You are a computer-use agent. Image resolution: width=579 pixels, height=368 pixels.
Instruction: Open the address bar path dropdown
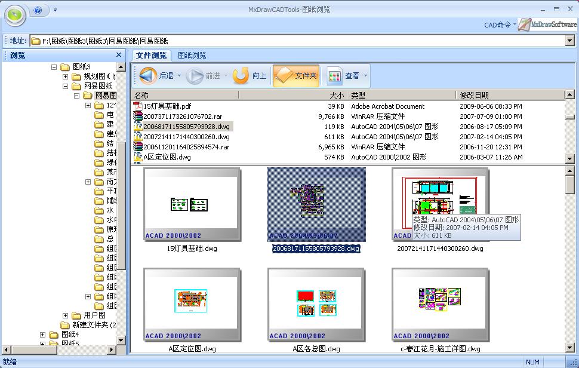(569, 41)
